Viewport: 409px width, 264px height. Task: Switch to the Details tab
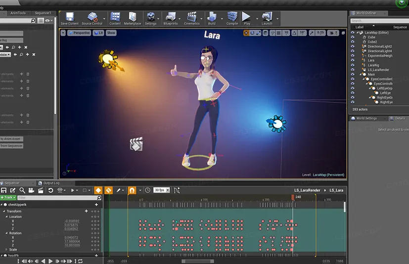pos(398,118)
